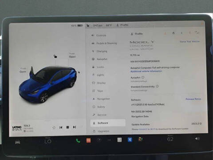Adjust driver LO temperature setting
Viewport: 213px width, 160px height.
[x=48, y=141]
